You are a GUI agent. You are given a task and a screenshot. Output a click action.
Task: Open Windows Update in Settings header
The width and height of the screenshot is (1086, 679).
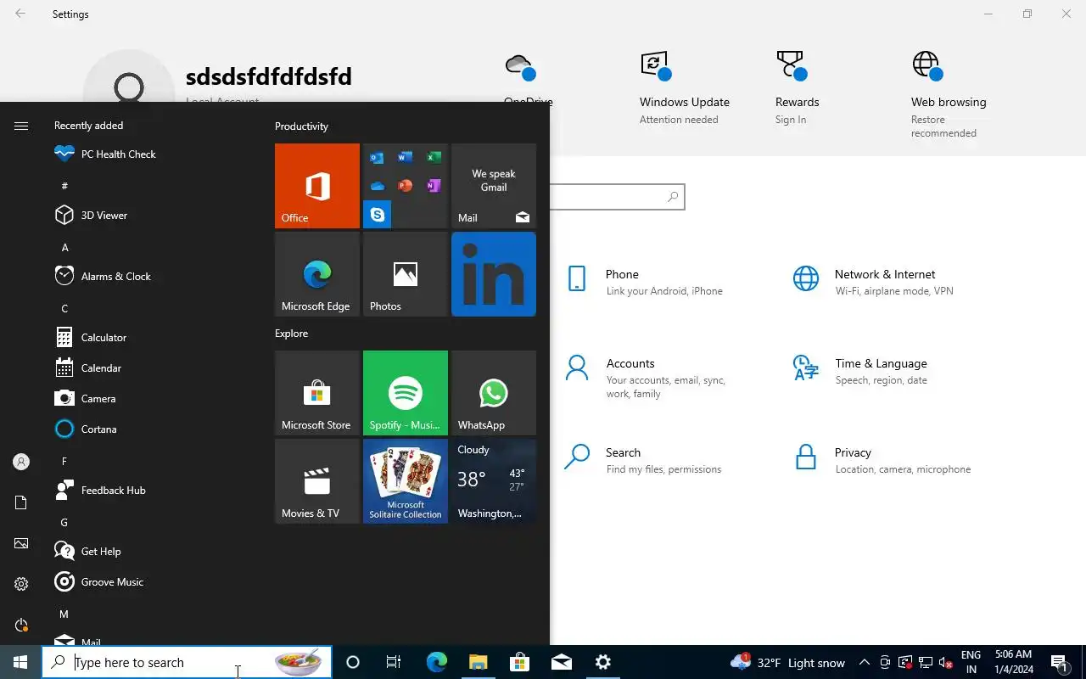684,88
